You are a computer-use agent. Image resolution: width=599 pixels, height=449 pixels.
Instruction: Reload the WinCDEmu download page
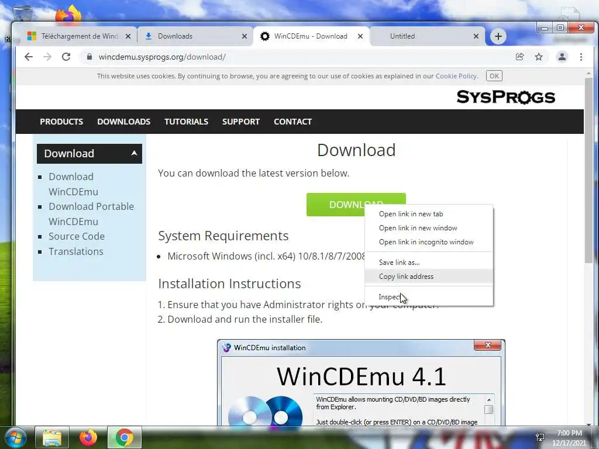(66, 57)
